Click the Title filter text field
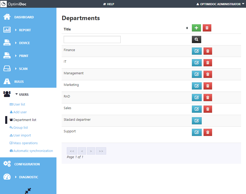The image size is (246, 194). [92, 39]
